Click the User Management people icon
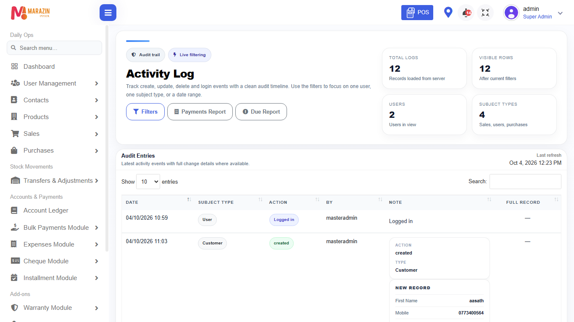Viewport: 574px width, 322px height. (16, 83)
